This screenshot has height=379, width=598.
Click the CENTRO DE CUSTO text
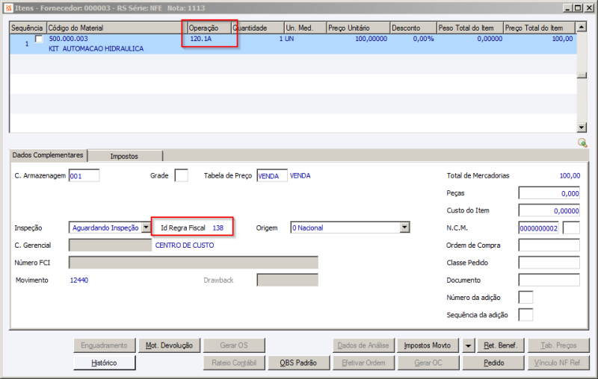[x=185, y=245]
